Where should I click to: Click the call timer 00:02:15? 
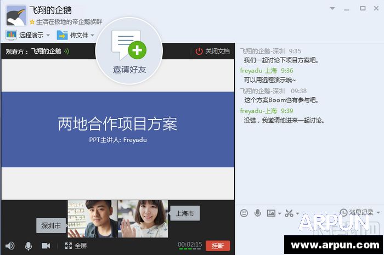click(190, 244)
